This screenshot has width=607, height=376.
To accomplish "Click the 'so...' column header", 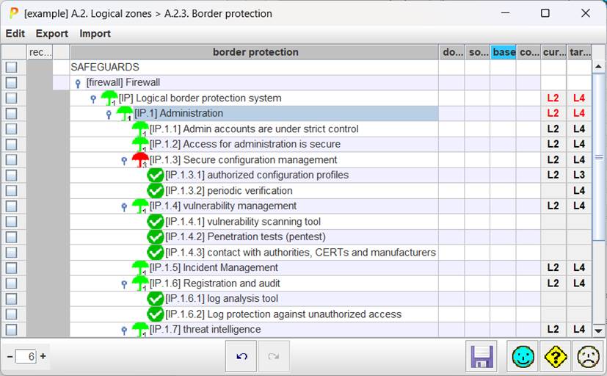I will point(478,52).
